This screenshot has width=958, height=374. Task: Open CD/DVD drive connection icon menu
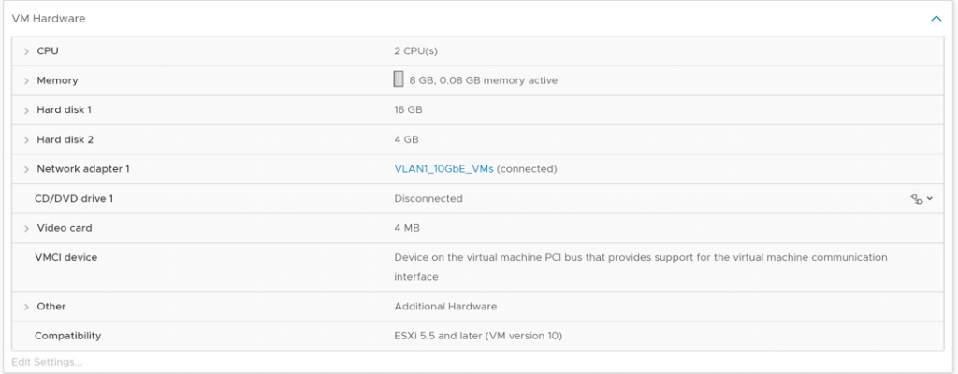[x=922, y=199]
